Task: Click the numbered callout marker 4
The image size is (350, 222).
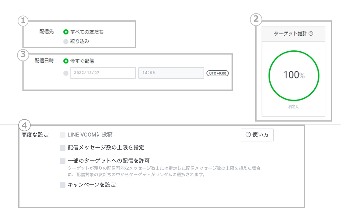Action: point(24,125)
